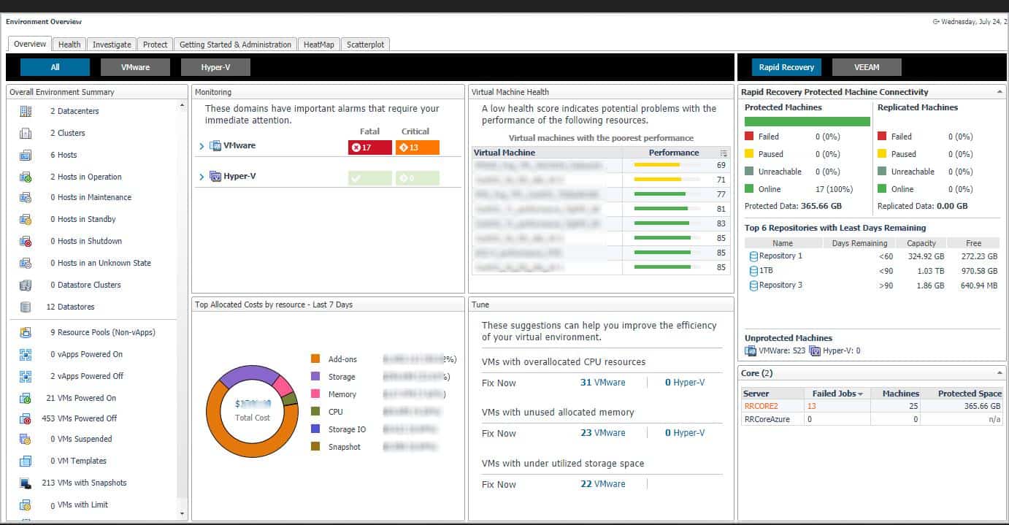This screenshot has height=525, width=1009.
Task: Click the Hosts in Operation status icon
Action: pyautogui.click(x=26, y=177)
